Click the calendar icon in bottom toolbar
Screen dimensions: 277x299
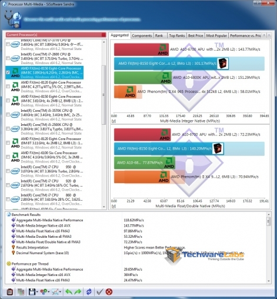pos(10,292)
